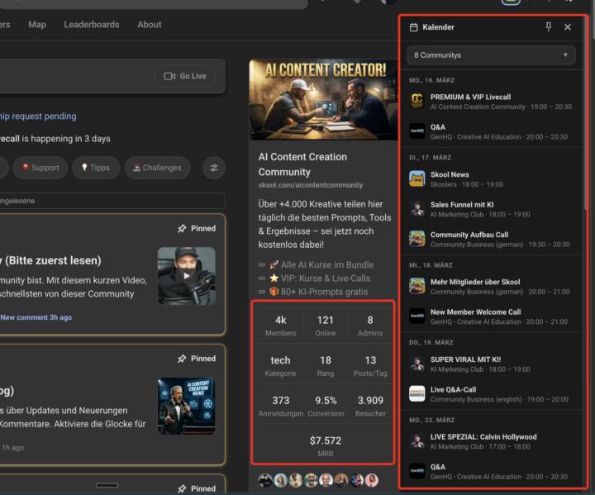Filter posts by Challenges category
Image resolution: width=595 pixels, height=495 pixels.
(157, 168)
